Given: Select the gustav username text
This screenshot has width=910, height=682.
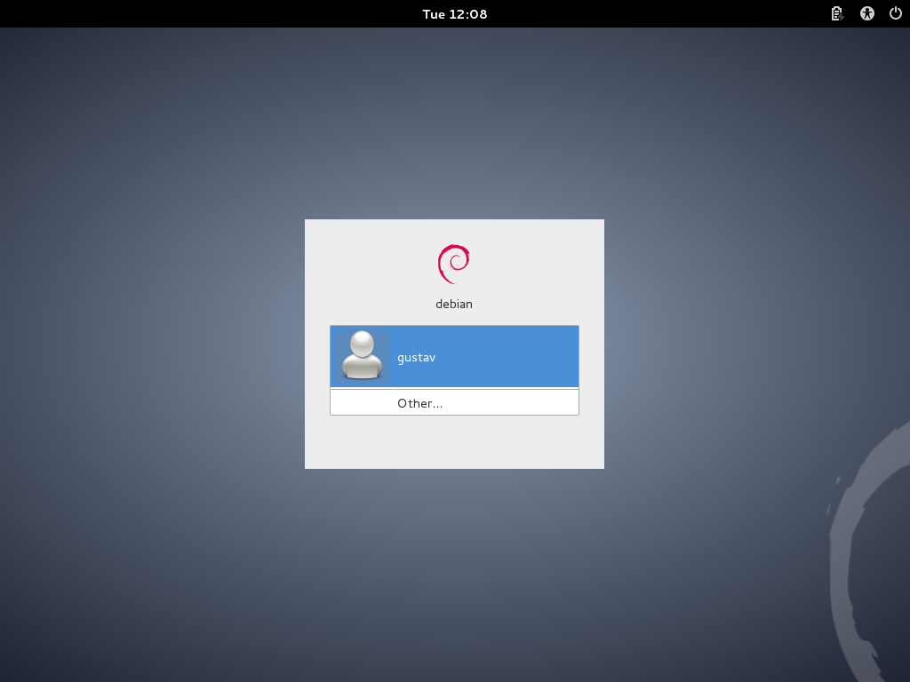Looking at the screenshot, I should point(416,358).
